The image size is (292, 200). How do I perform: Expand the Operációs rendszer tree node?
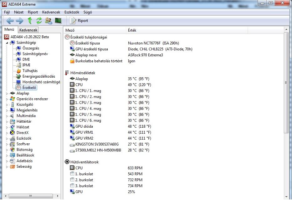pyautogui.click(x=7, y=99)
